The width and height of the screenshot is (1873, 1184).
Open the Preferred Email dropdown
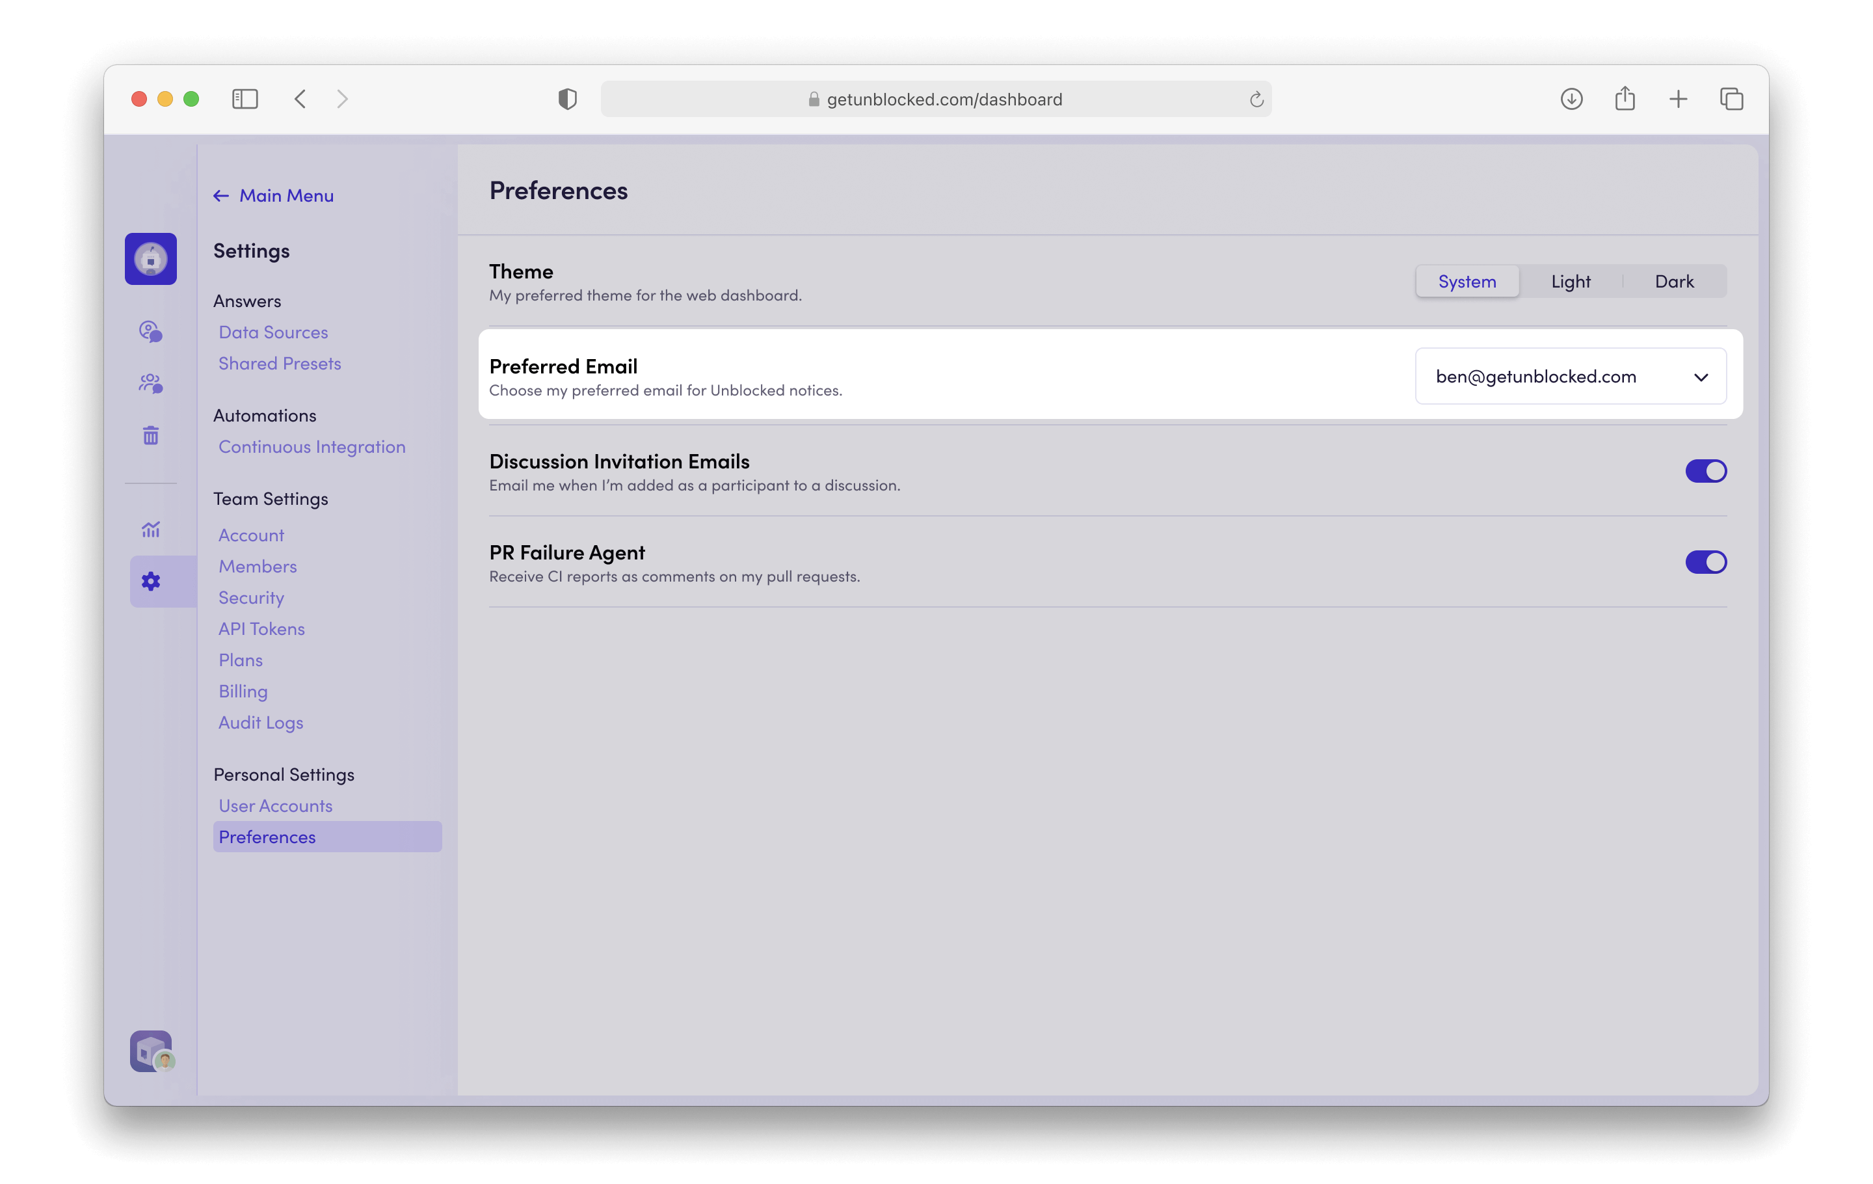pyautogui.click(x=1571, y=377)
